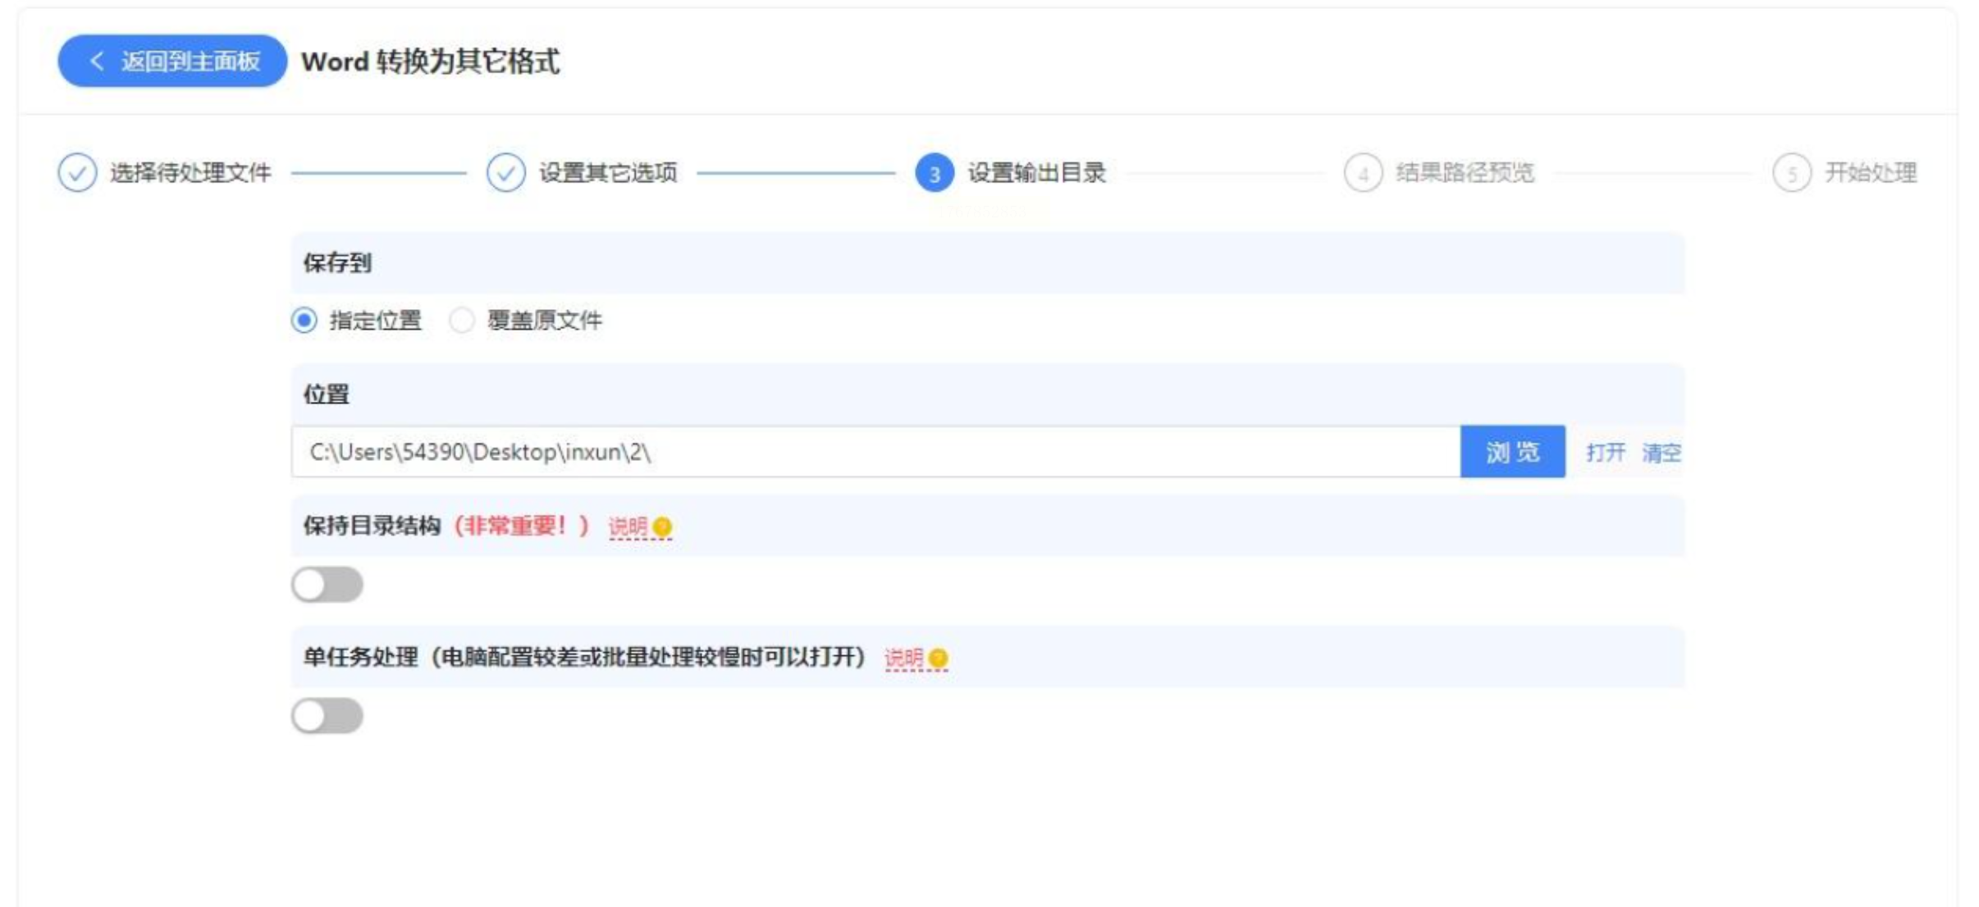This screenshot has width=1979, height=907.
Task: Click the step 5 numbered circle icon
Action: coord(1791,173)
